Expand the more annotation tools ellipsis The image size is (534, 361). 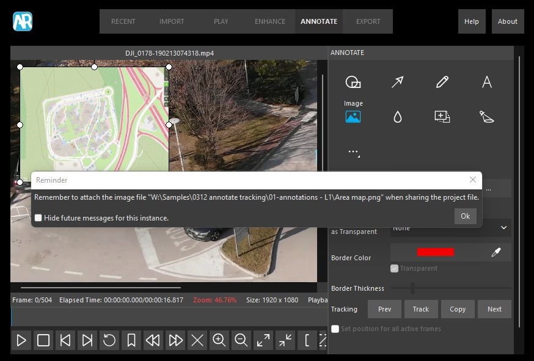click(353, 152)
